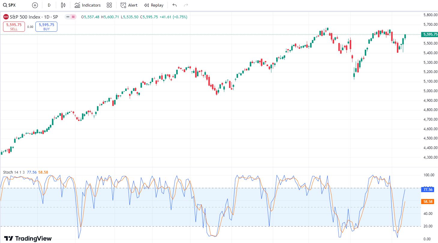Image resolution: width=438 pixels, height=243 pixels.
Task: Click the 20.00 stochastic scale label
Action: pyautogui.click(x=429, y=226)
